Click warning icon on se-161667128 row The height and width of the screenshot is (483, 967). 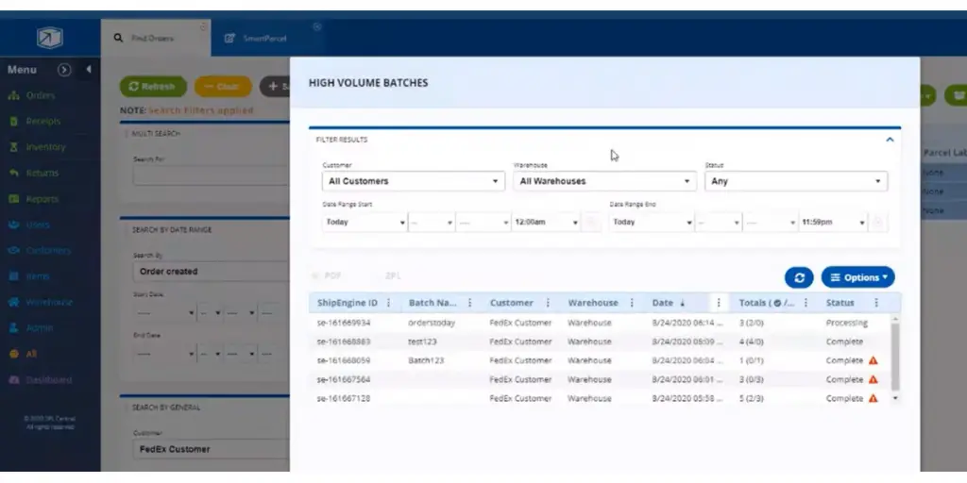tap(873, 399)
